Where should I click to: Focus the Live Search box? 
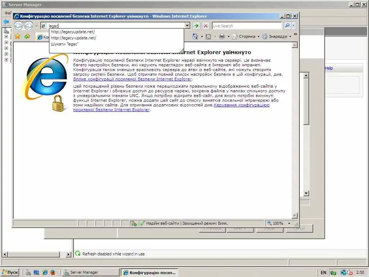pyautogui.click(x=246, y=26)
